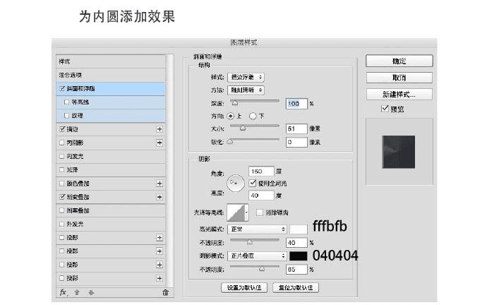The width and height of the screenshot is (487, 305).
Task: Open the white highlight color swatch
Action: [x=299, y=229]
